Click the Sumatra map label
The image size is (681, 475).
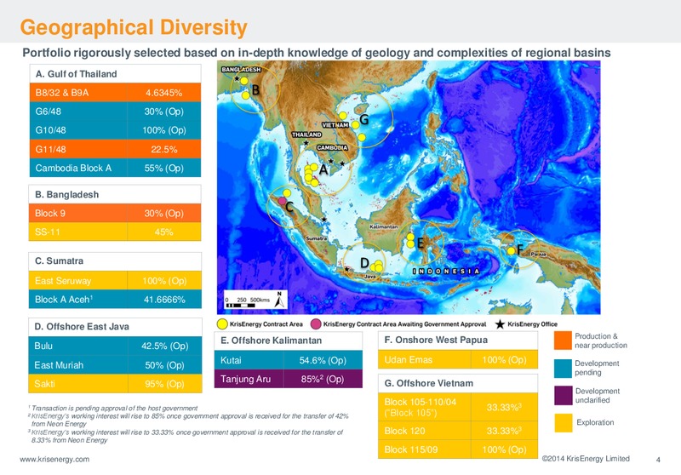point(316,238)
